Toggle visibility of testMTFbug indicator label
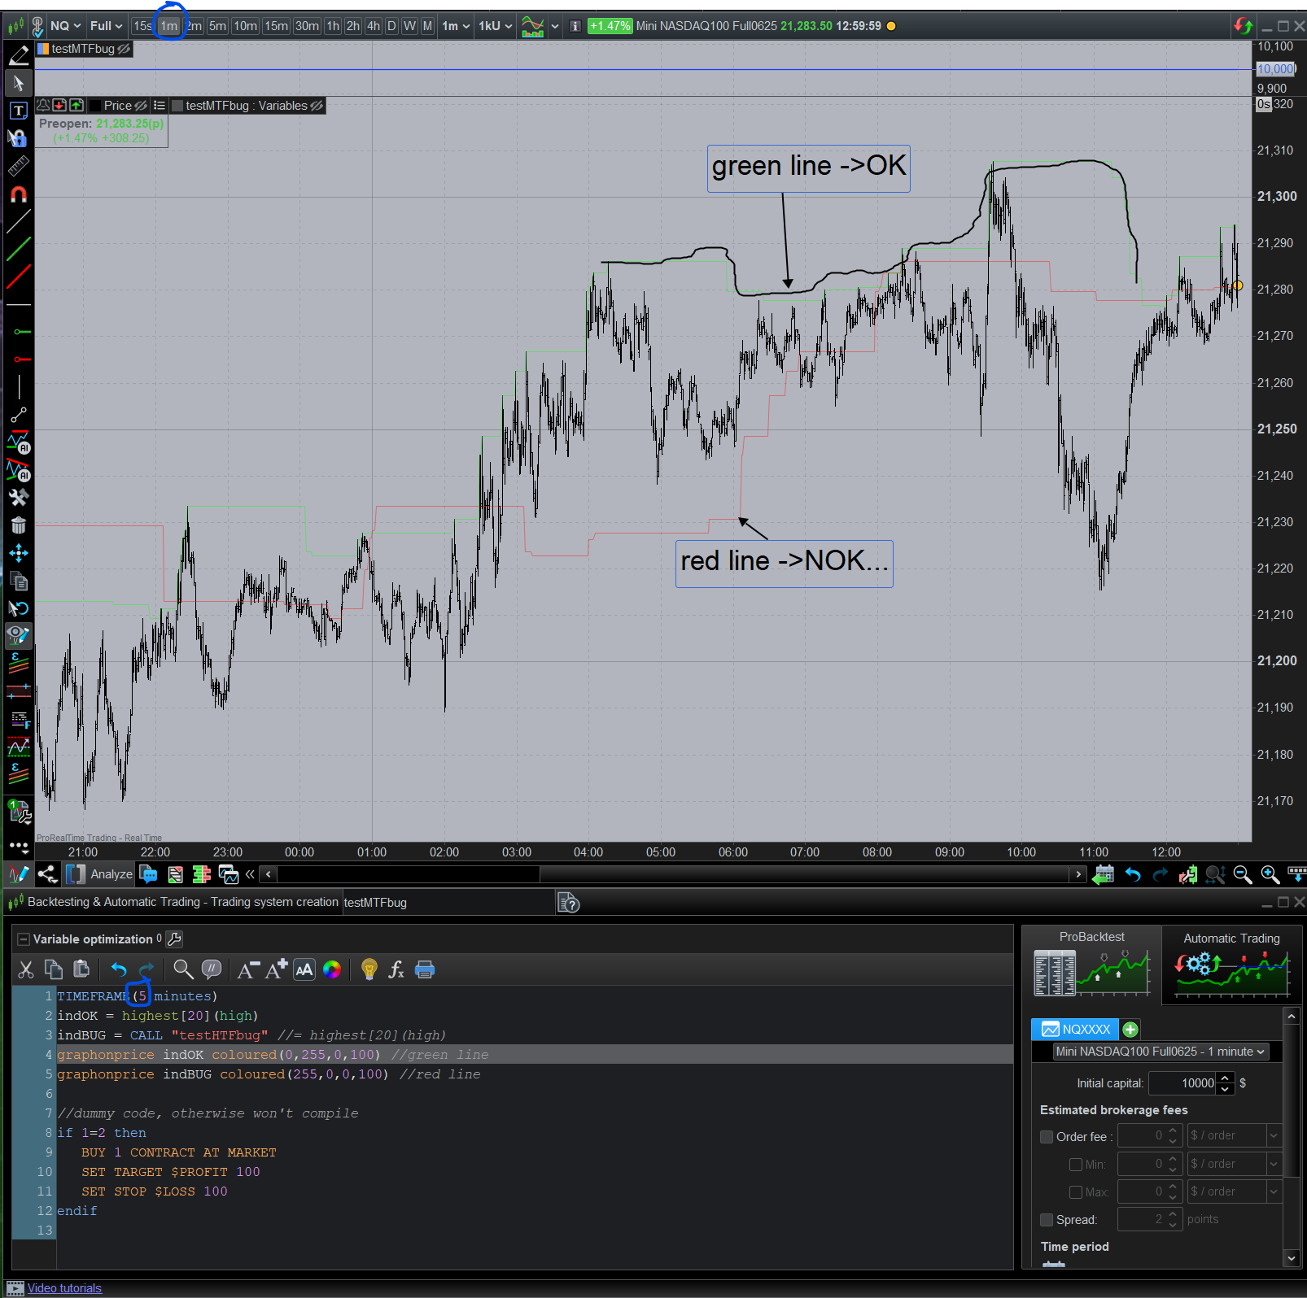Image resolution: width=1307 pixels, height=1298 pixels. point(124,49)
